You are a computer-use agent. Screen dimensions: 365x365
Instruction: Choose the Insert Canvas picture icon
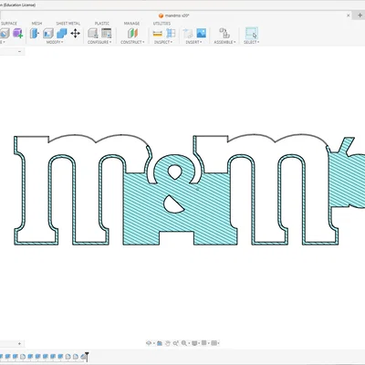tap(202, 33)
